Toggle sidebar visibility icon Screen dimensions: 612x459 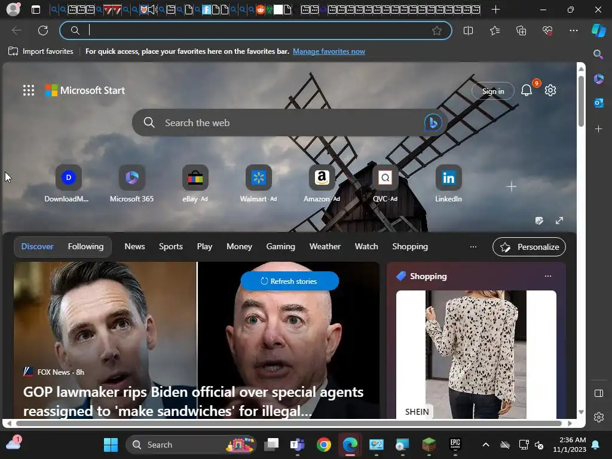pos(598,393)
